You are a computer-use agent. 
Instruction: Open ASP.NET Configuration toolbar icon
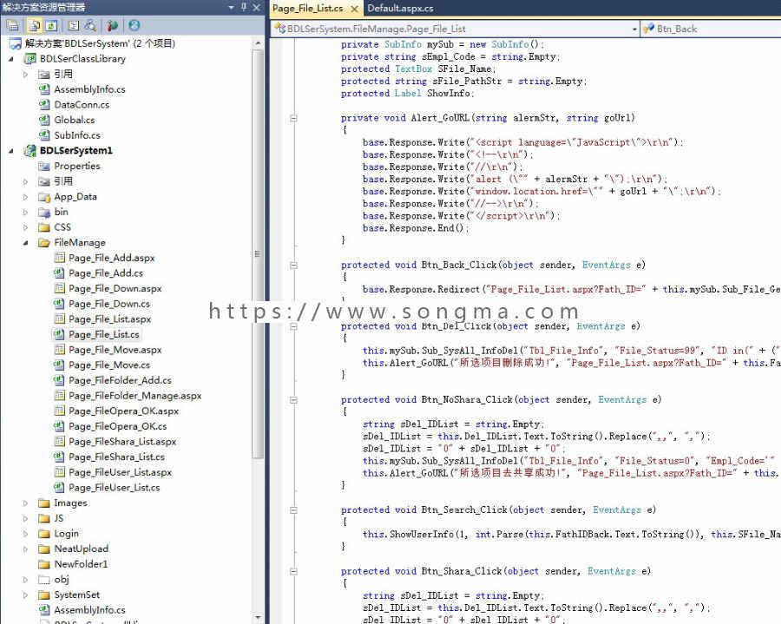[134, 25]
